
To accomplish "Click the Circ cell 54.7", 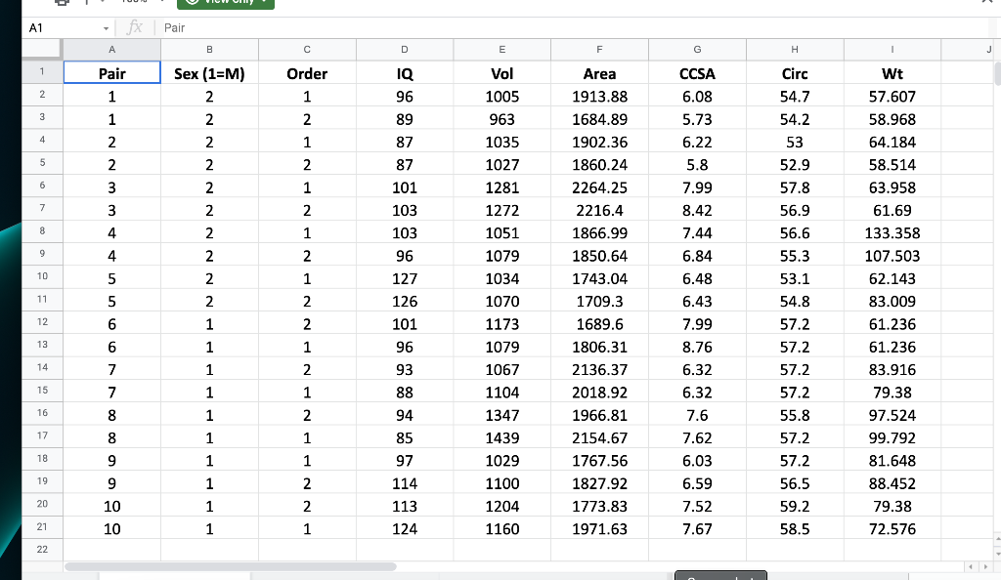I will tap(795, 97).
